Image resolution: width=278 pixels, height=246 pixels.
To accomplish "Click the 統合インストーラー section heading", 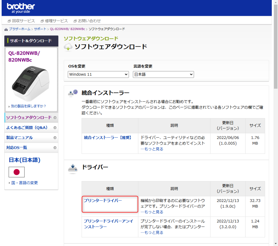I will pos(106,93).
